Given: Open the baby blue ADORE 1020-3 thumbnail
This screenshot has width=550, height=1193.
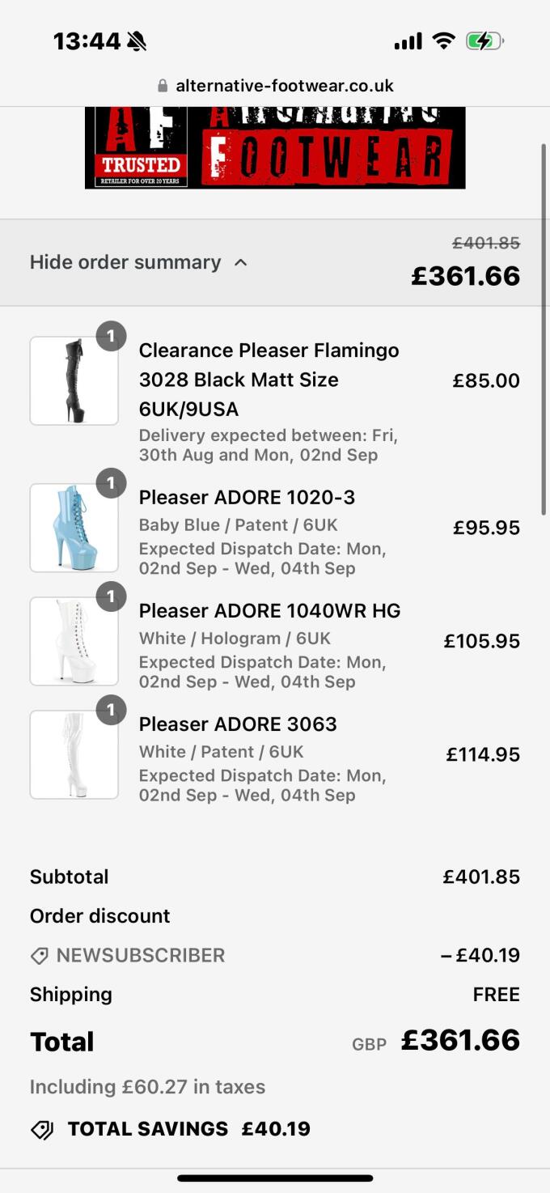Looking at the screenshot, I should (x=74, y=528).
